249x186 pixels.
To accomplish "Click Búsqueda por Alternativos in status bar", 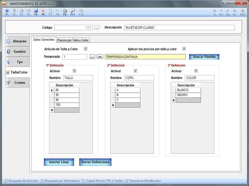I will (60, 181).
